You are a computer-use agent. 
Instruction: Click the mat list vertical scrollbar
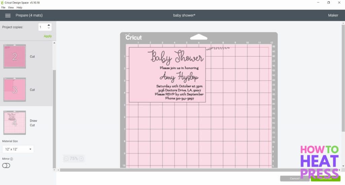54,119
